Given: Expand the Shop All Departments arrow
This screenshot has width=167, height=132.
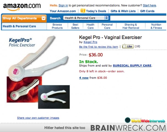Looking at the screenshot, I should tap(44, 18).
